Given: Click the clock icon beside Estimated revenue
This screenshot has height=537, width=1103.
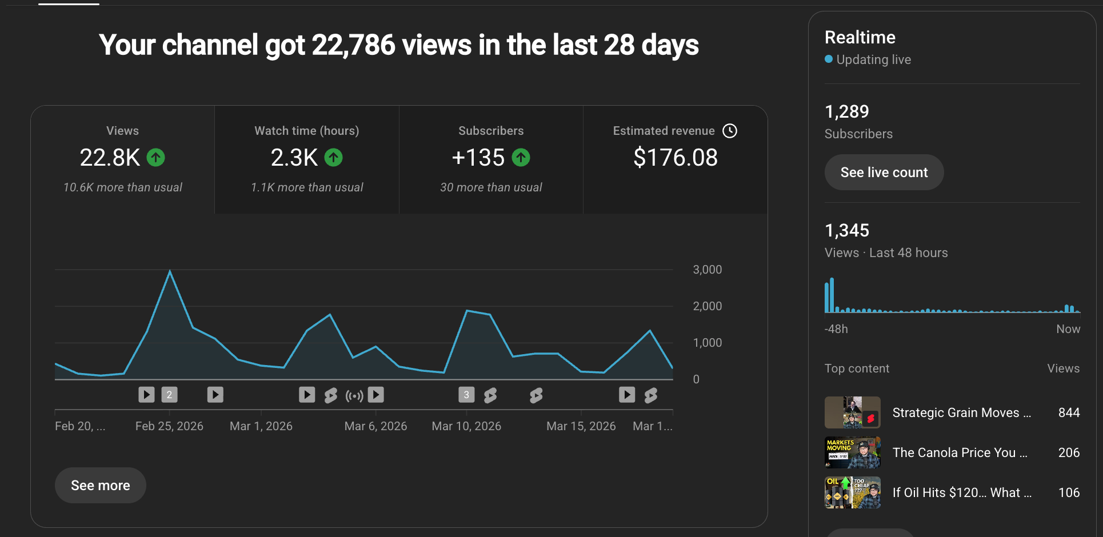Looking at the screenshot, I should tap(730, 131).
